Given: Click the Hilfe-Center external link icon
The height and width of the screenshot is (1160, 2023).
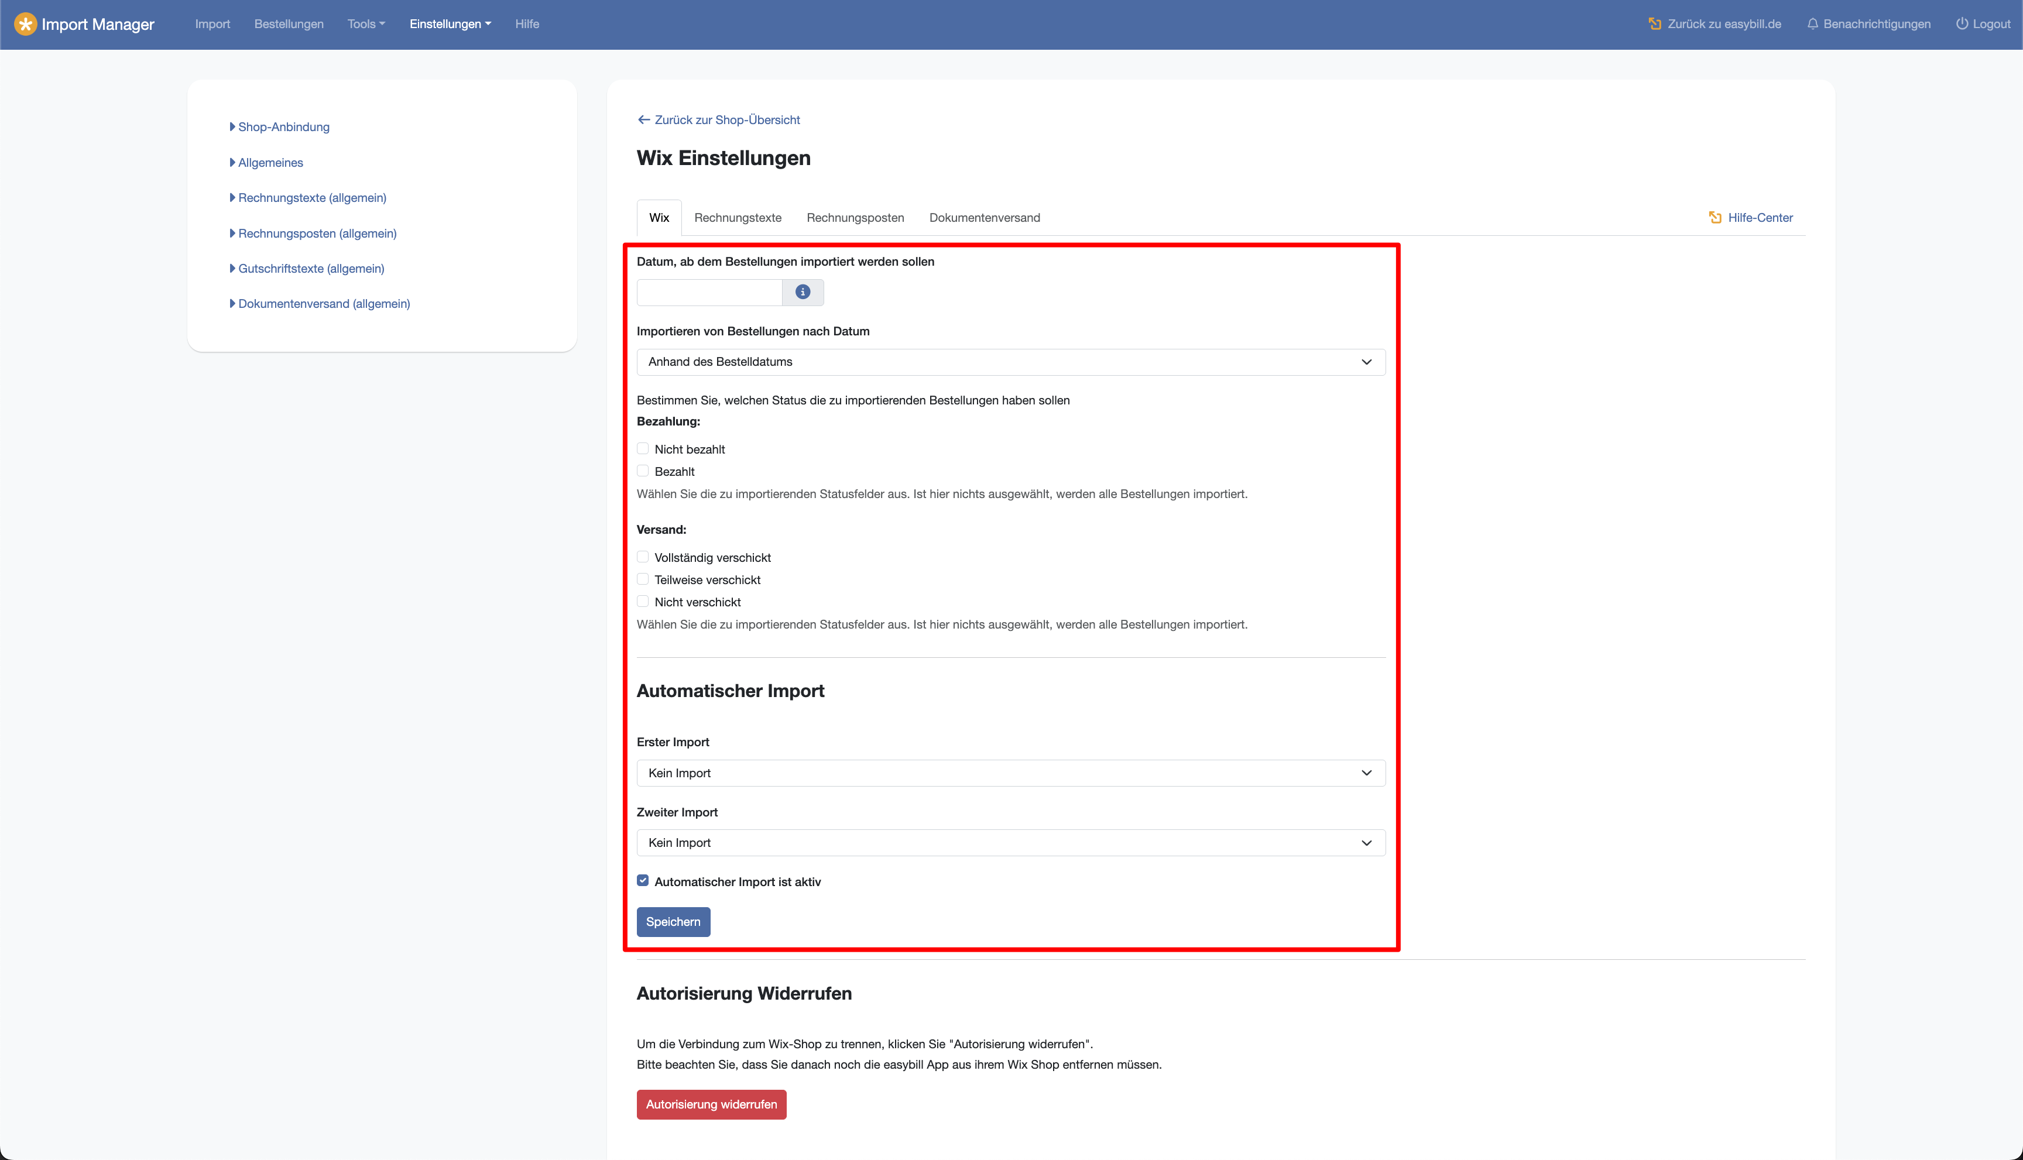Looking at the screenshot, I should tap(1715, 218).
